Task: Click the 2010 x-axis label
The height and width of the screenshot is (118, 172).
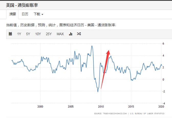Action: 101,107
